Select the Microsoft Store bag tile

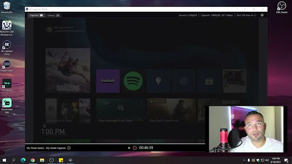click(209, 81)
